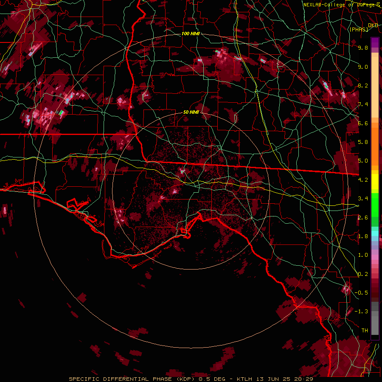
Task: Click the '[PHAS]' legend unit label
Action: point(359,29)
